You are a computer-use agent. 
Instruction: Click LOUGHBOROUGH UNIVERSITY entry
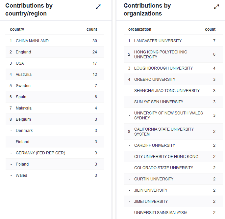pos(163,68)
